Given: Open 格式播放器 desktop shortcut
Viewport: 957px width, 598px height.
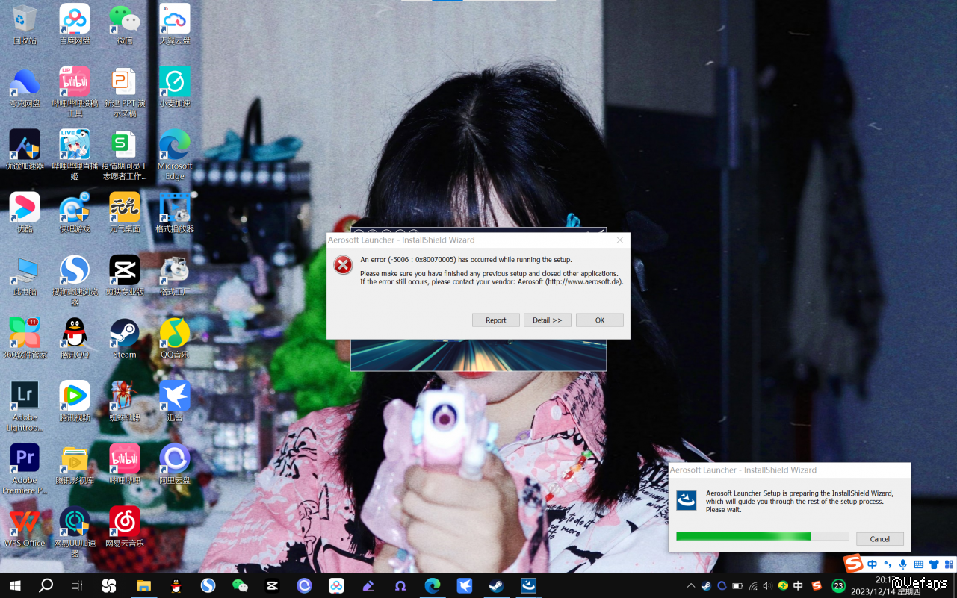Looking at the screenshot, I should (175, 213).
